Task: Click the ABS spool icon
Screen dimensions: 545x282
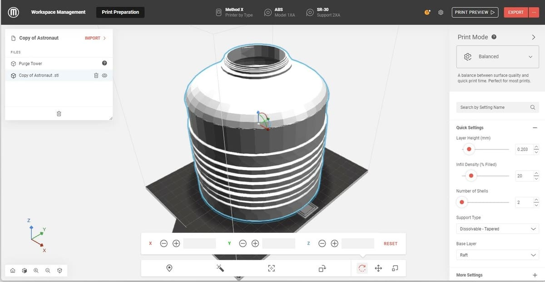Action: pyautogui.click(x=268, y=13)
